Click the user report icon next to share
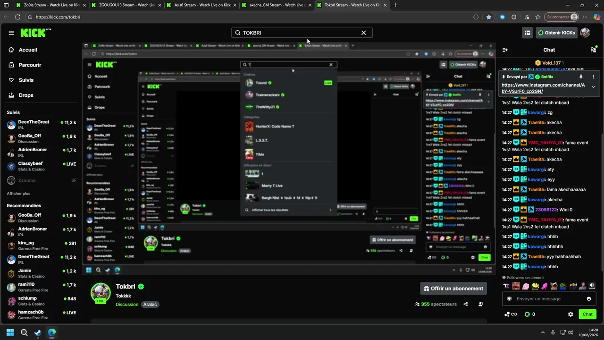The image size is (604, 340). [481, 305]
